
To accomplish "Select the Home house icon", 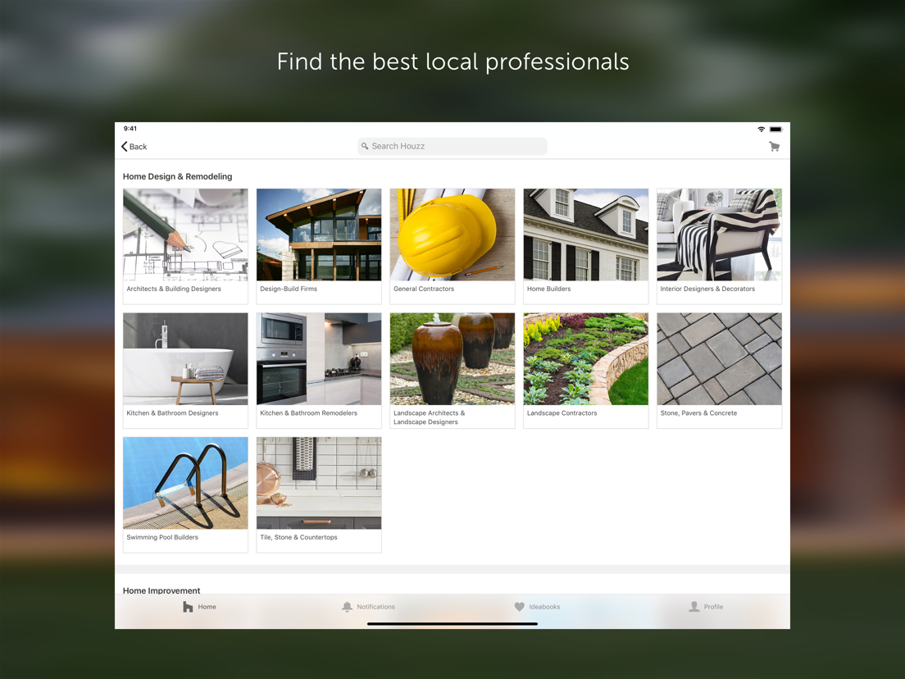I will point(186,606).
